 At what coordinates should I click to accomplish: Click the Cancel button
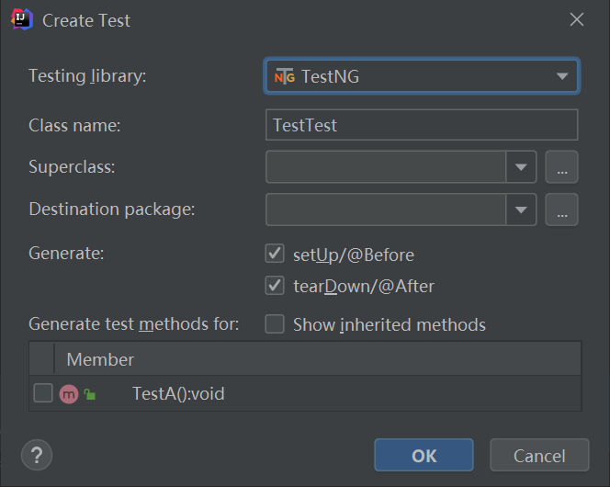539,455
